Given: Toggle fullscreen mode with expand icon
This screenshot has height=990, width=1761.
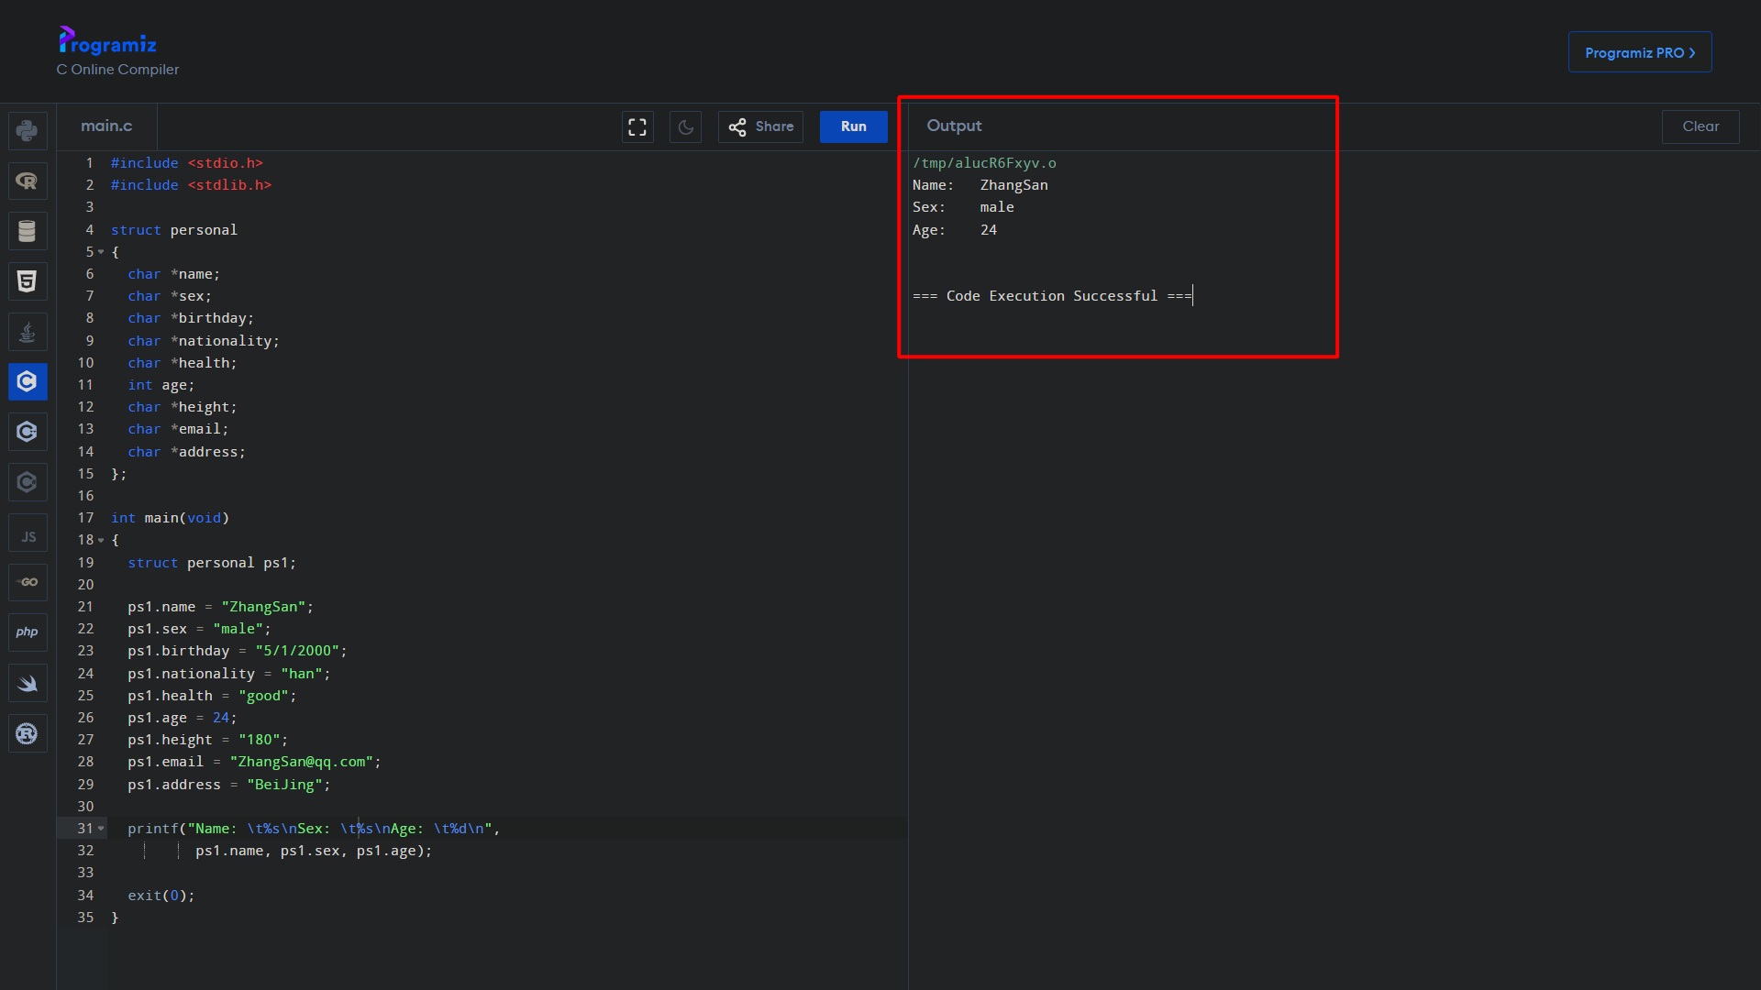Looking at the screenshot, I should click(x=637, y=126).
